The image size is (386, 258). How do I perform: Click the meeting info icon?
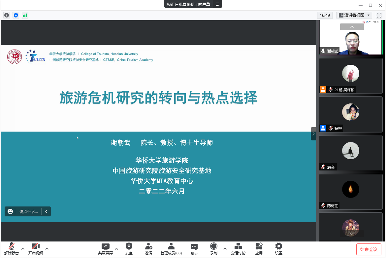pyautogui.click(x=7, y=15)
